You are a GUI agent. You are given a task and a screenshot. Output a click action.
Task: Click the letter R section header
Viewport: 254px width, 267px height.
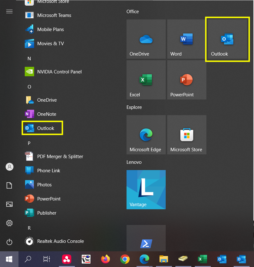(x=29, y=228)
